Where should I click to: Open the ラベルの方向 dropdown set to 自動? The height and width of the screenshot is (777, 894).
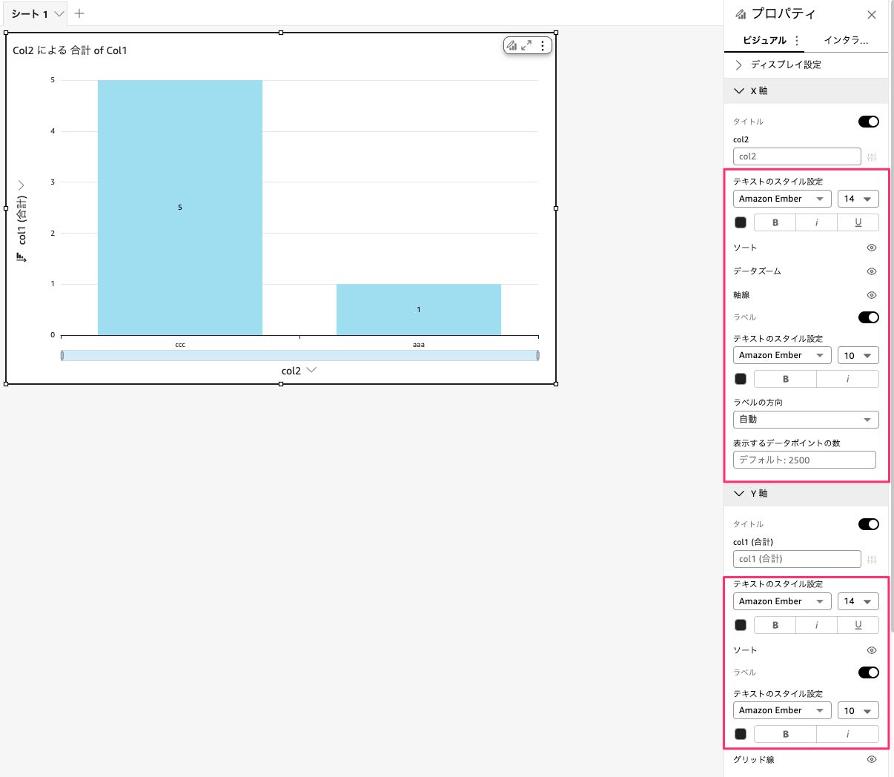click(x=806, y=420)
